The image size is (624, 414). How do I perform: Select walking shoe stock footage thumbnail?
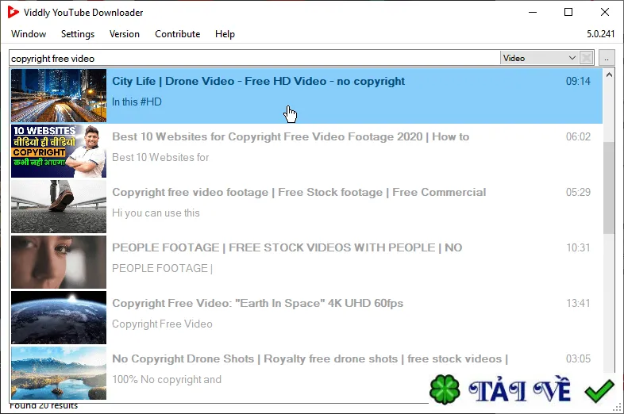click(x=59, y=206)
